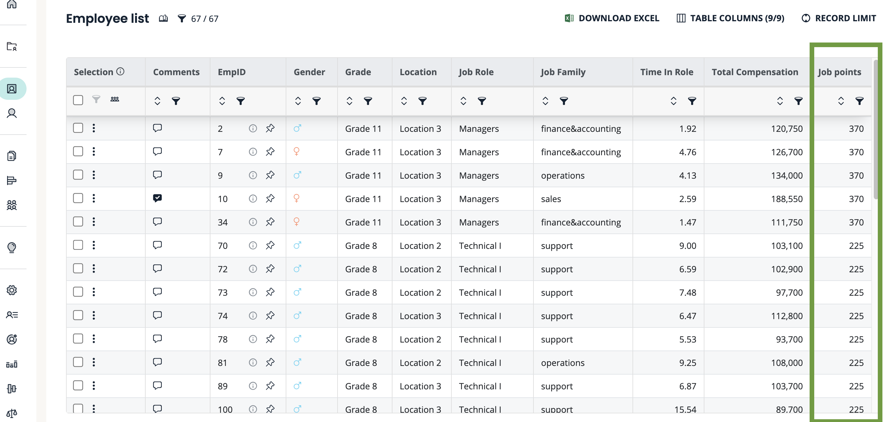Open the three-dot menu for employee 70
The image size is (896, 422).
93,245
